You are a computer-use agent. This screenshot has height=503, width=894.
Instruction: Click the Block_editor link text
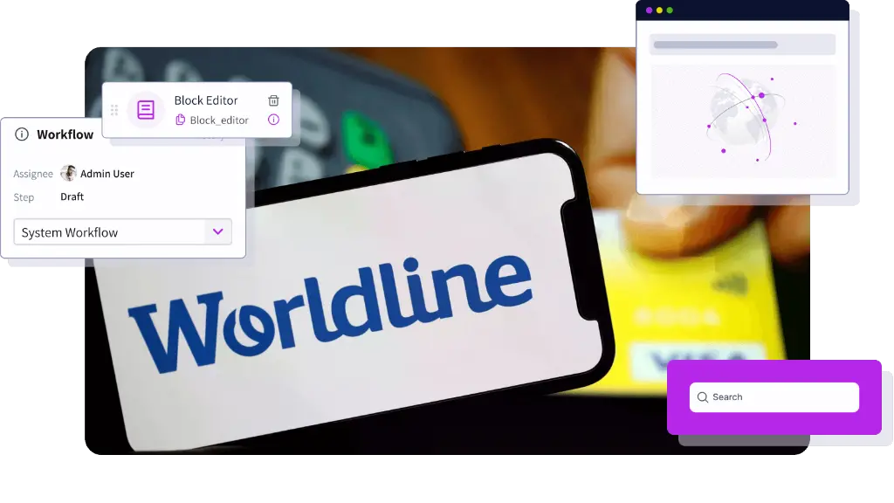pos(218,120)
